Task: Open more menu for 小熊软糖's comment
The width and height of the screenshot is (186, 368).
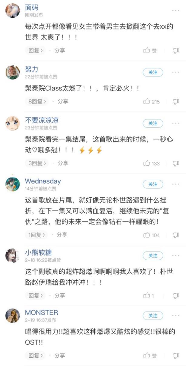Action: tap(176, 256)
